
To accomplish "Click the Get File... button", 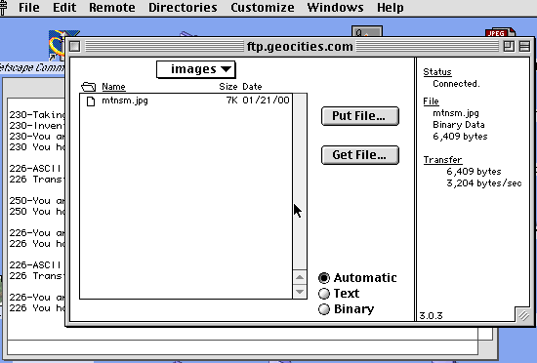I will point(360,155).
